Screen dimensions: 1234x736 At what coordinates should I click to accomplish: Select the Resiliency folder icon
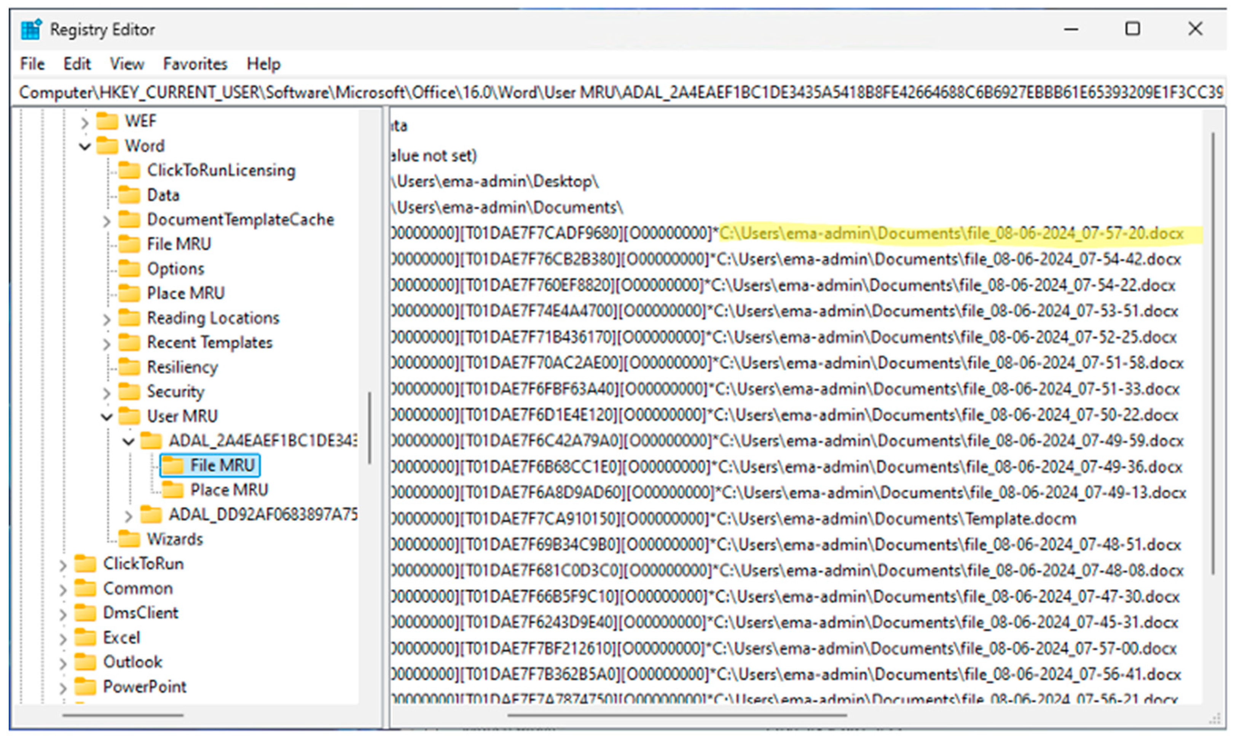[129, 367]
